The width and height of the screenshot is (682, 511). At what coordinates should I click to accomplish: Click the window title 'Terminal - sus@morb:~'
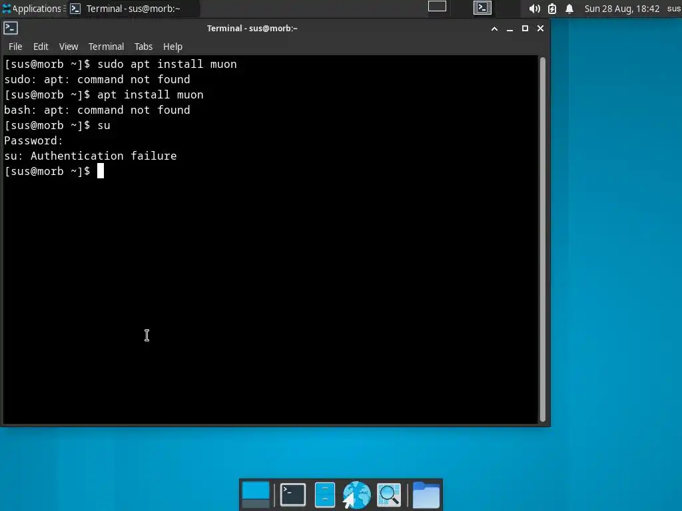tap(252, 29)
